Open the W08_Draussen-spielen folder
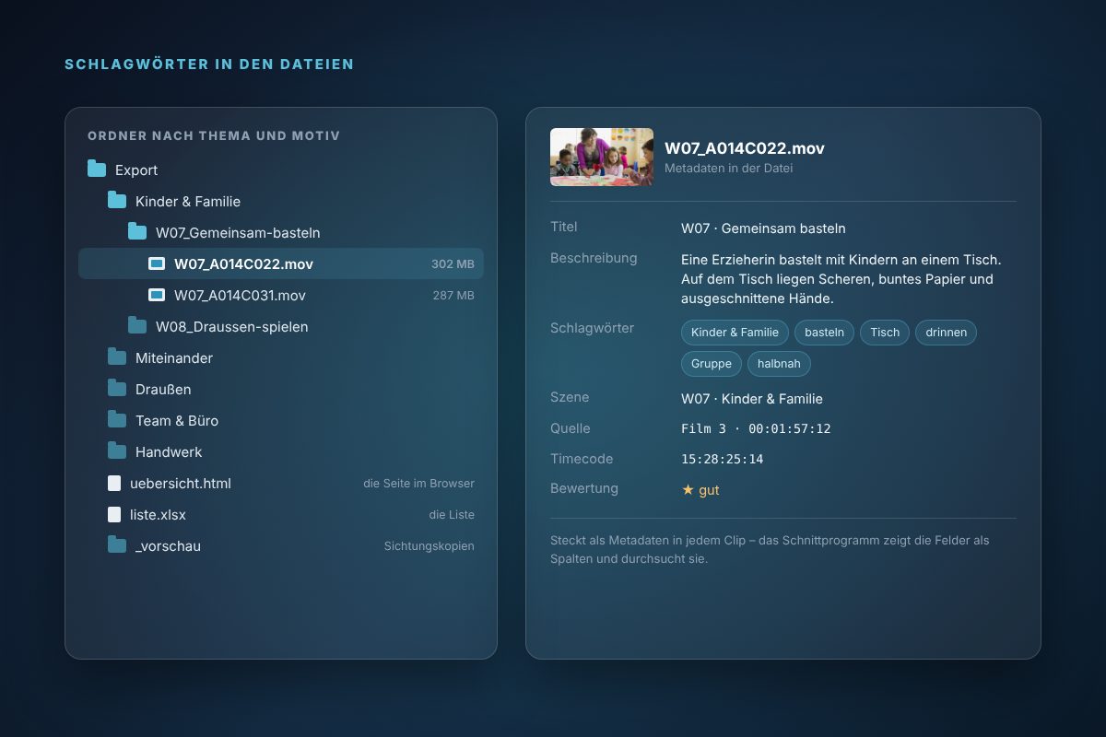The image size is (1106, 737). point(281,326)
